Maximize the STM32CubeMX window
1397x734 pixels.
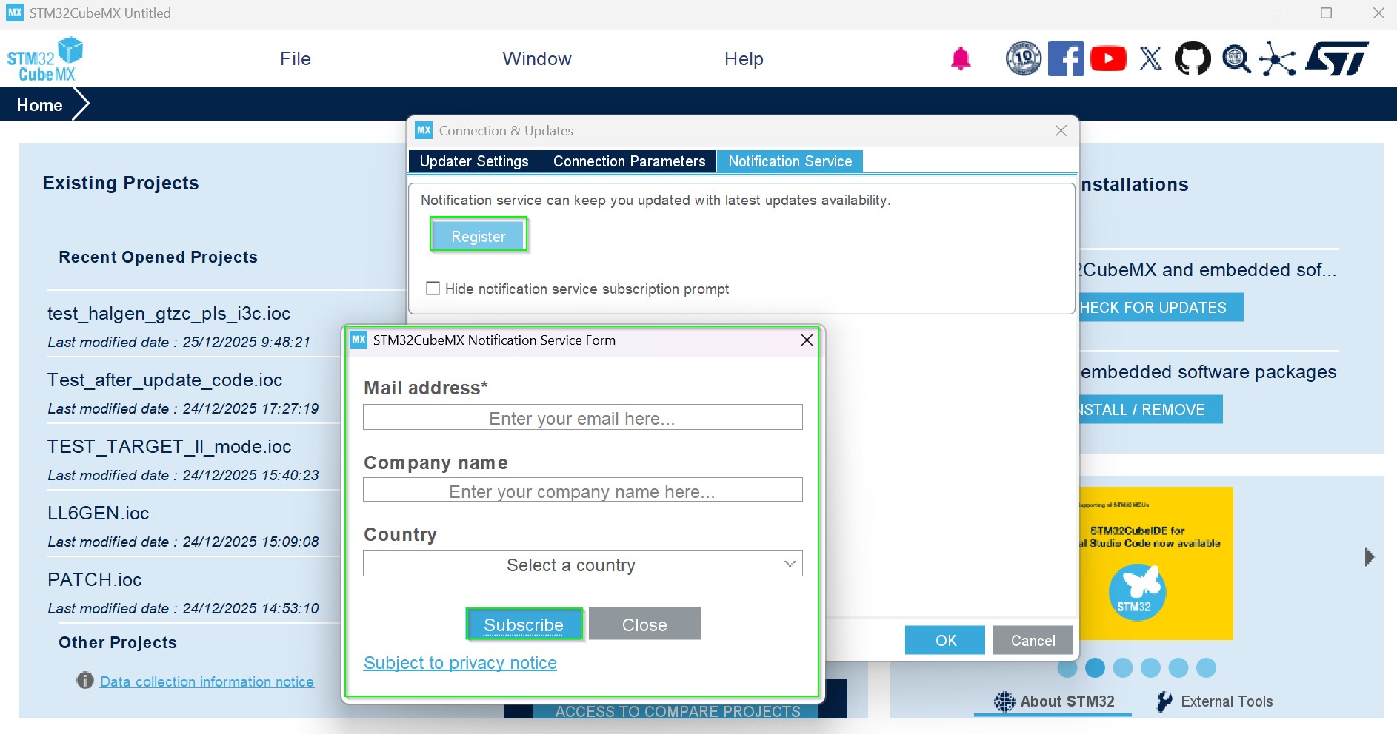coord(1327,13)
